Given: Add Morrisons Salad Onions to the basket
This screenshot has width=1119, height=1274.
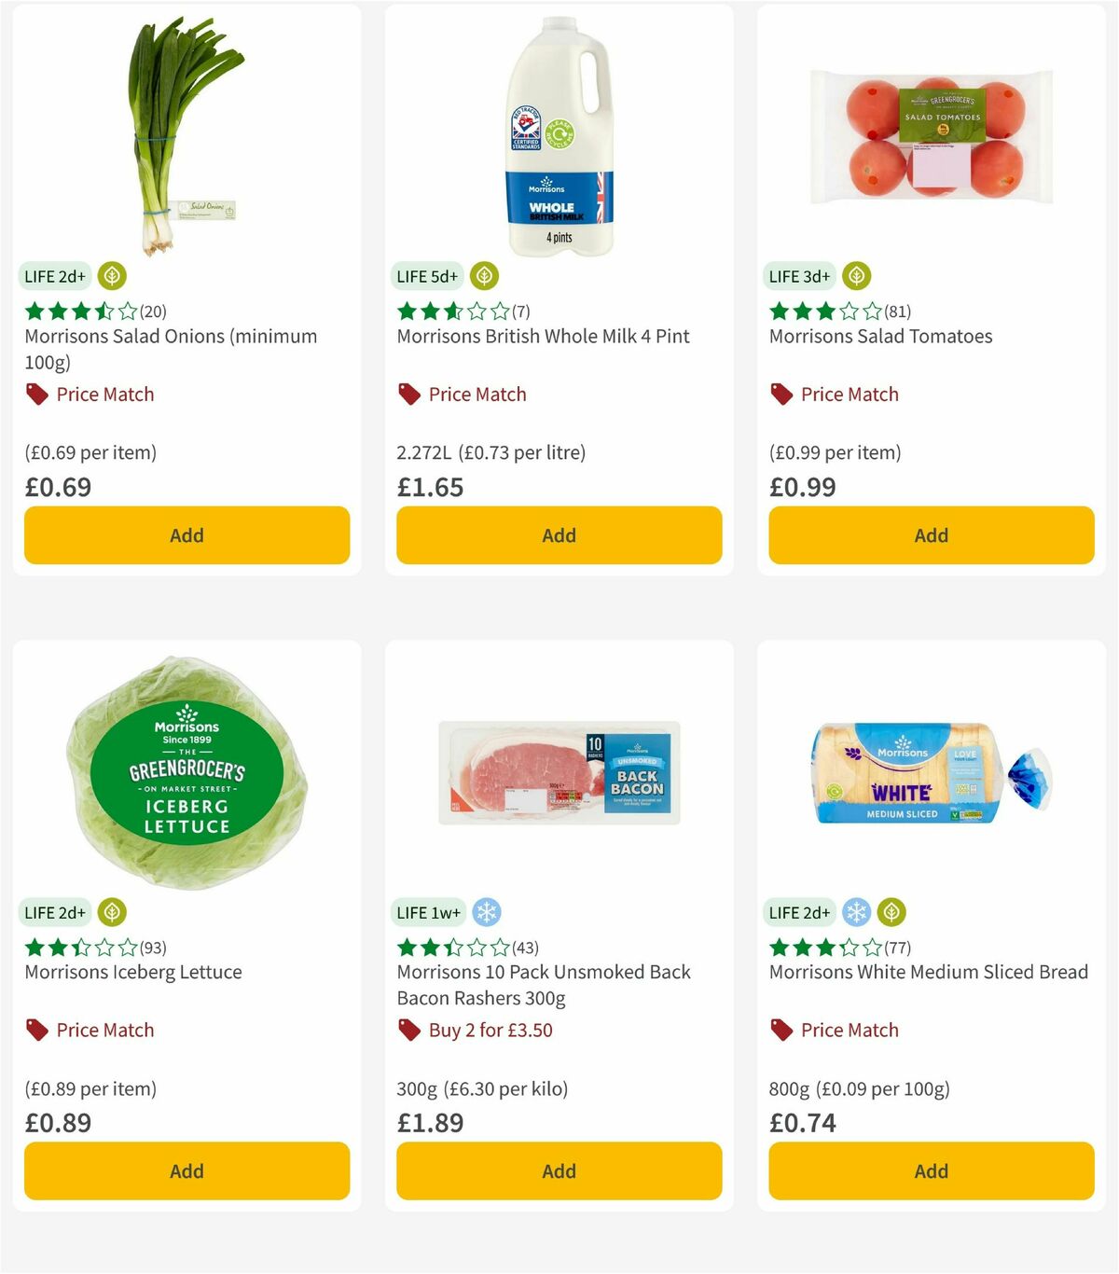Looking at the screenshot, I should point(186,535).
